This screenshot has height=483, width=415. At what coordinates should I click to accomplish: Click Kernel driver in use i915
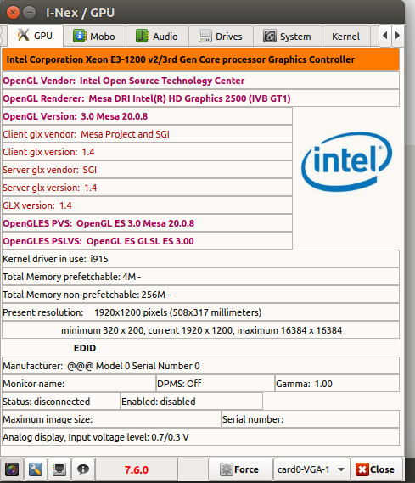pos(201,259)
